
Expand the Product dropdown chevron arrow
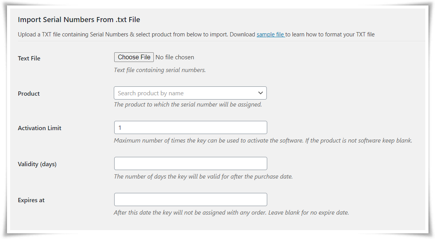(x=260, y=93)
